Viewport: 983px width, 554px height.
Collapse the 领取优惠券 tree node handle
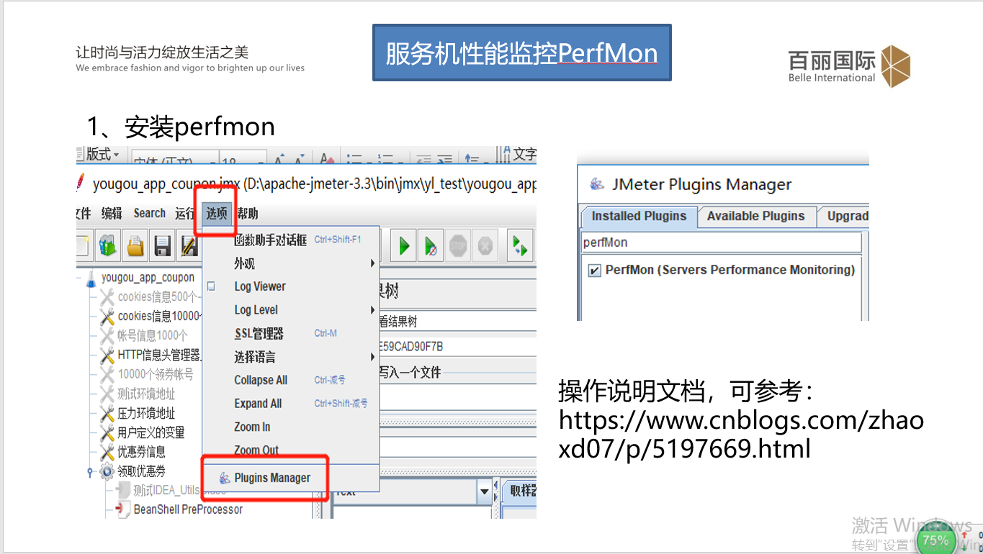pyautogui.click(x=90, y=473)
